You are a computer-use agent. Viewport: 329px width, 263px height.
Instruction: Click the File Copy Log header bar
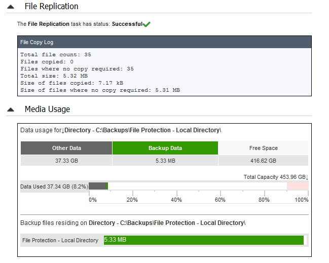click(164, 42)
